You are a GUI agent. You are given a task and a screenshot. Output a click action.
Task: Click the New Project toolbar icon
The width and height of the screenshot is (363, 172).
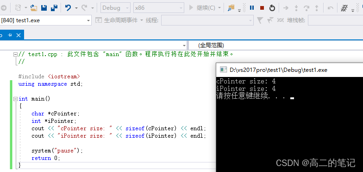[18, 7]
